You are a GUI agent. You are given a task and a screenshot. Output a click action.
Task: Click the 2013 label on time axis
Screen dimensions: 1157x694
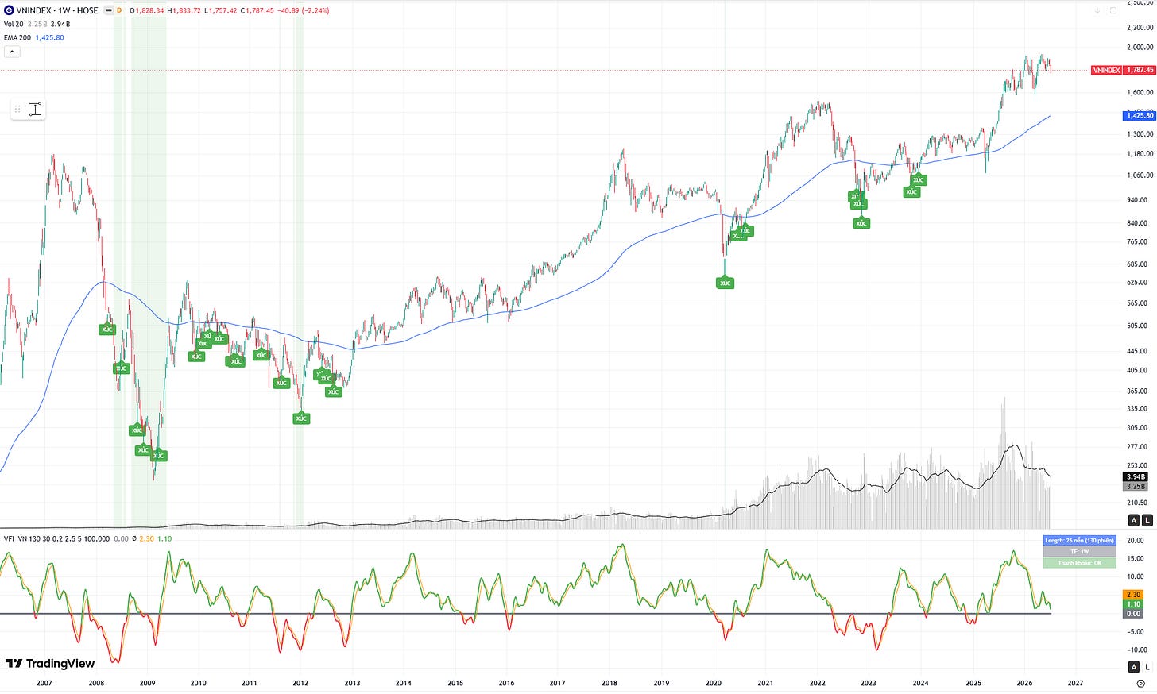click(x=352, y=683)
